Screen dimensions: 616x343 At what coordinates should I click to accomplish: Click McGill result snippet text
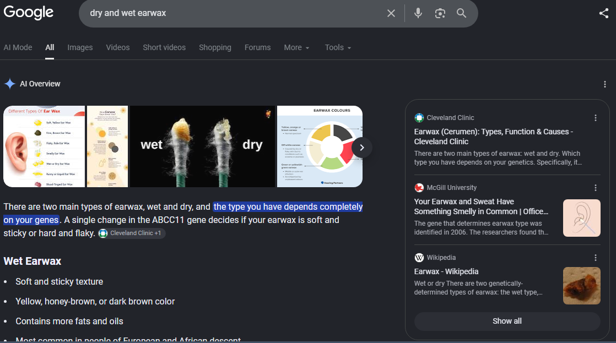coord(481,227)
